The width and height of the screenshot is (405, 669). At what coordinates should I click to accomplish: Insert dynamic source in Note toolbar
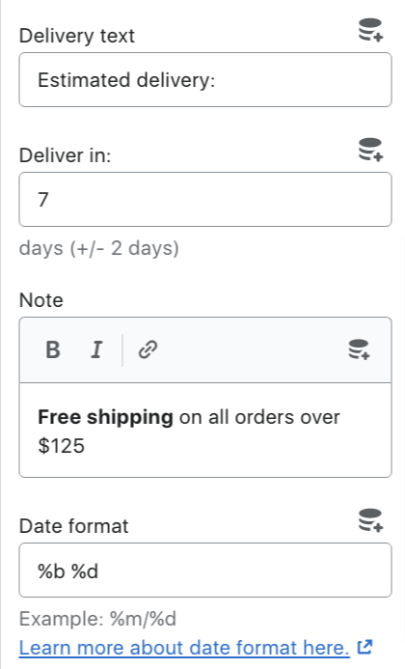[359, 349]
